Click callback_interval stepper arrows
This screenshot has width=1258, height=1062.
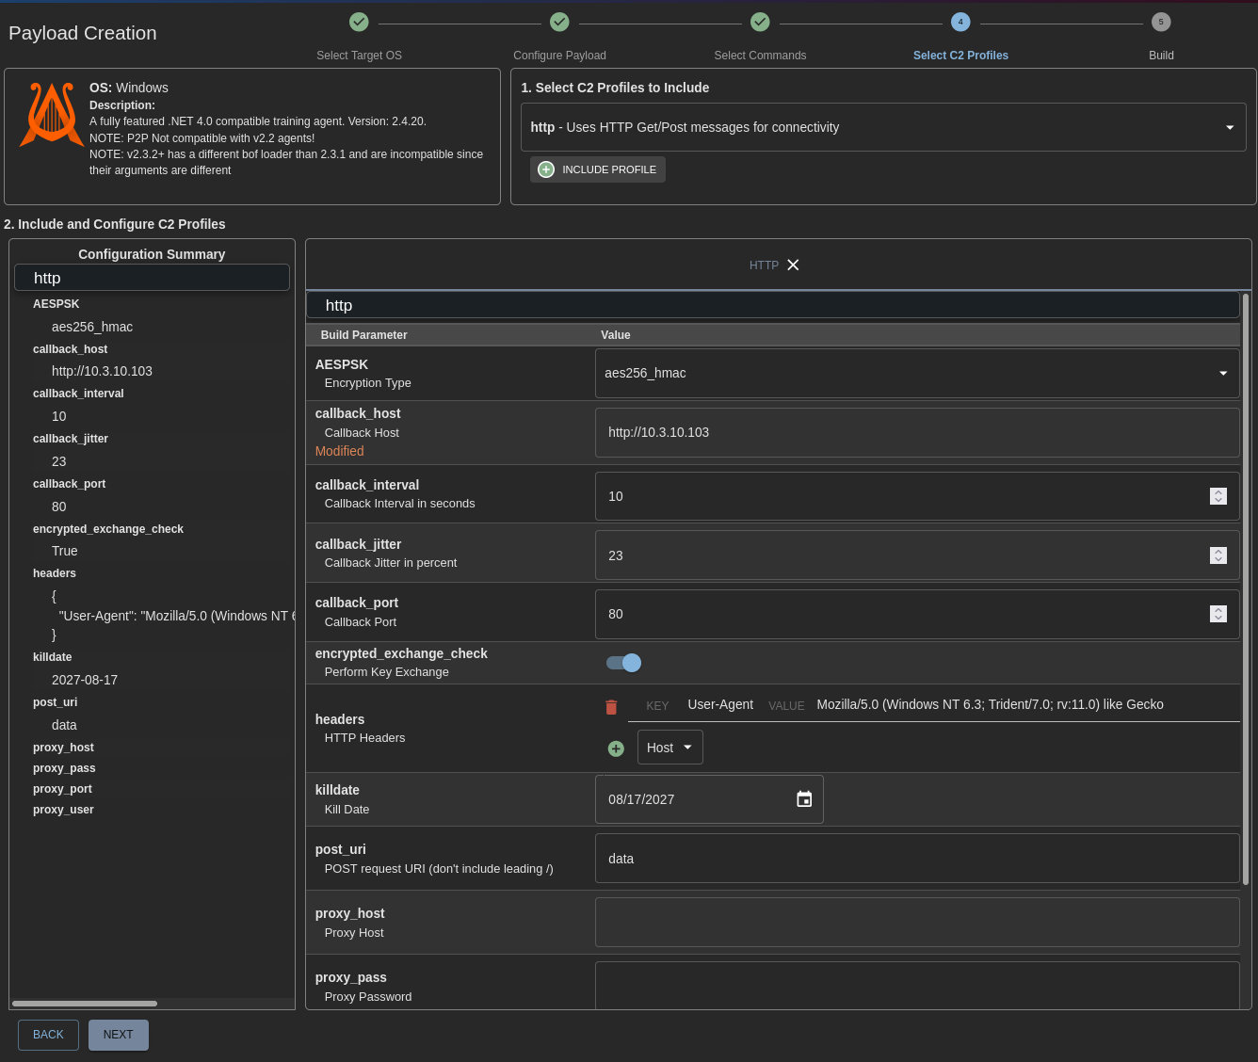(1218, 496)
